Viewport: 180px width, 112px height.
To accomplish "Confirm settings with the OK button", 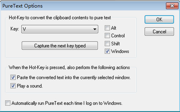I will pyautogui.click(x=159, y=19).
